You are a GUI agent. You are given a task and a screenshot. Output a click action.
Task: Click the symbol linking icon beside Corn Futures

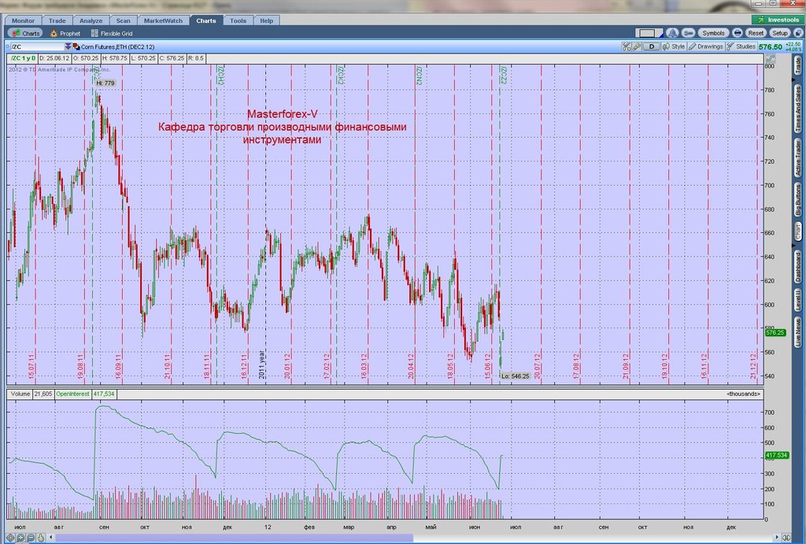click(76, 46)
